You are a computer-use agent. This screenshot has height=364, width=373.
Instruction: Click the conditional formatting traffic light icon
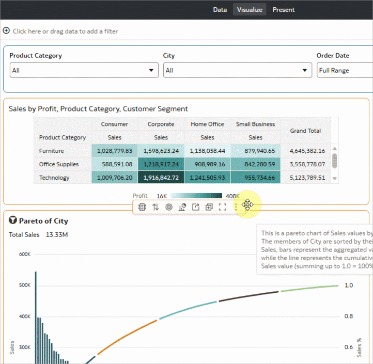[x=142, y=207]
